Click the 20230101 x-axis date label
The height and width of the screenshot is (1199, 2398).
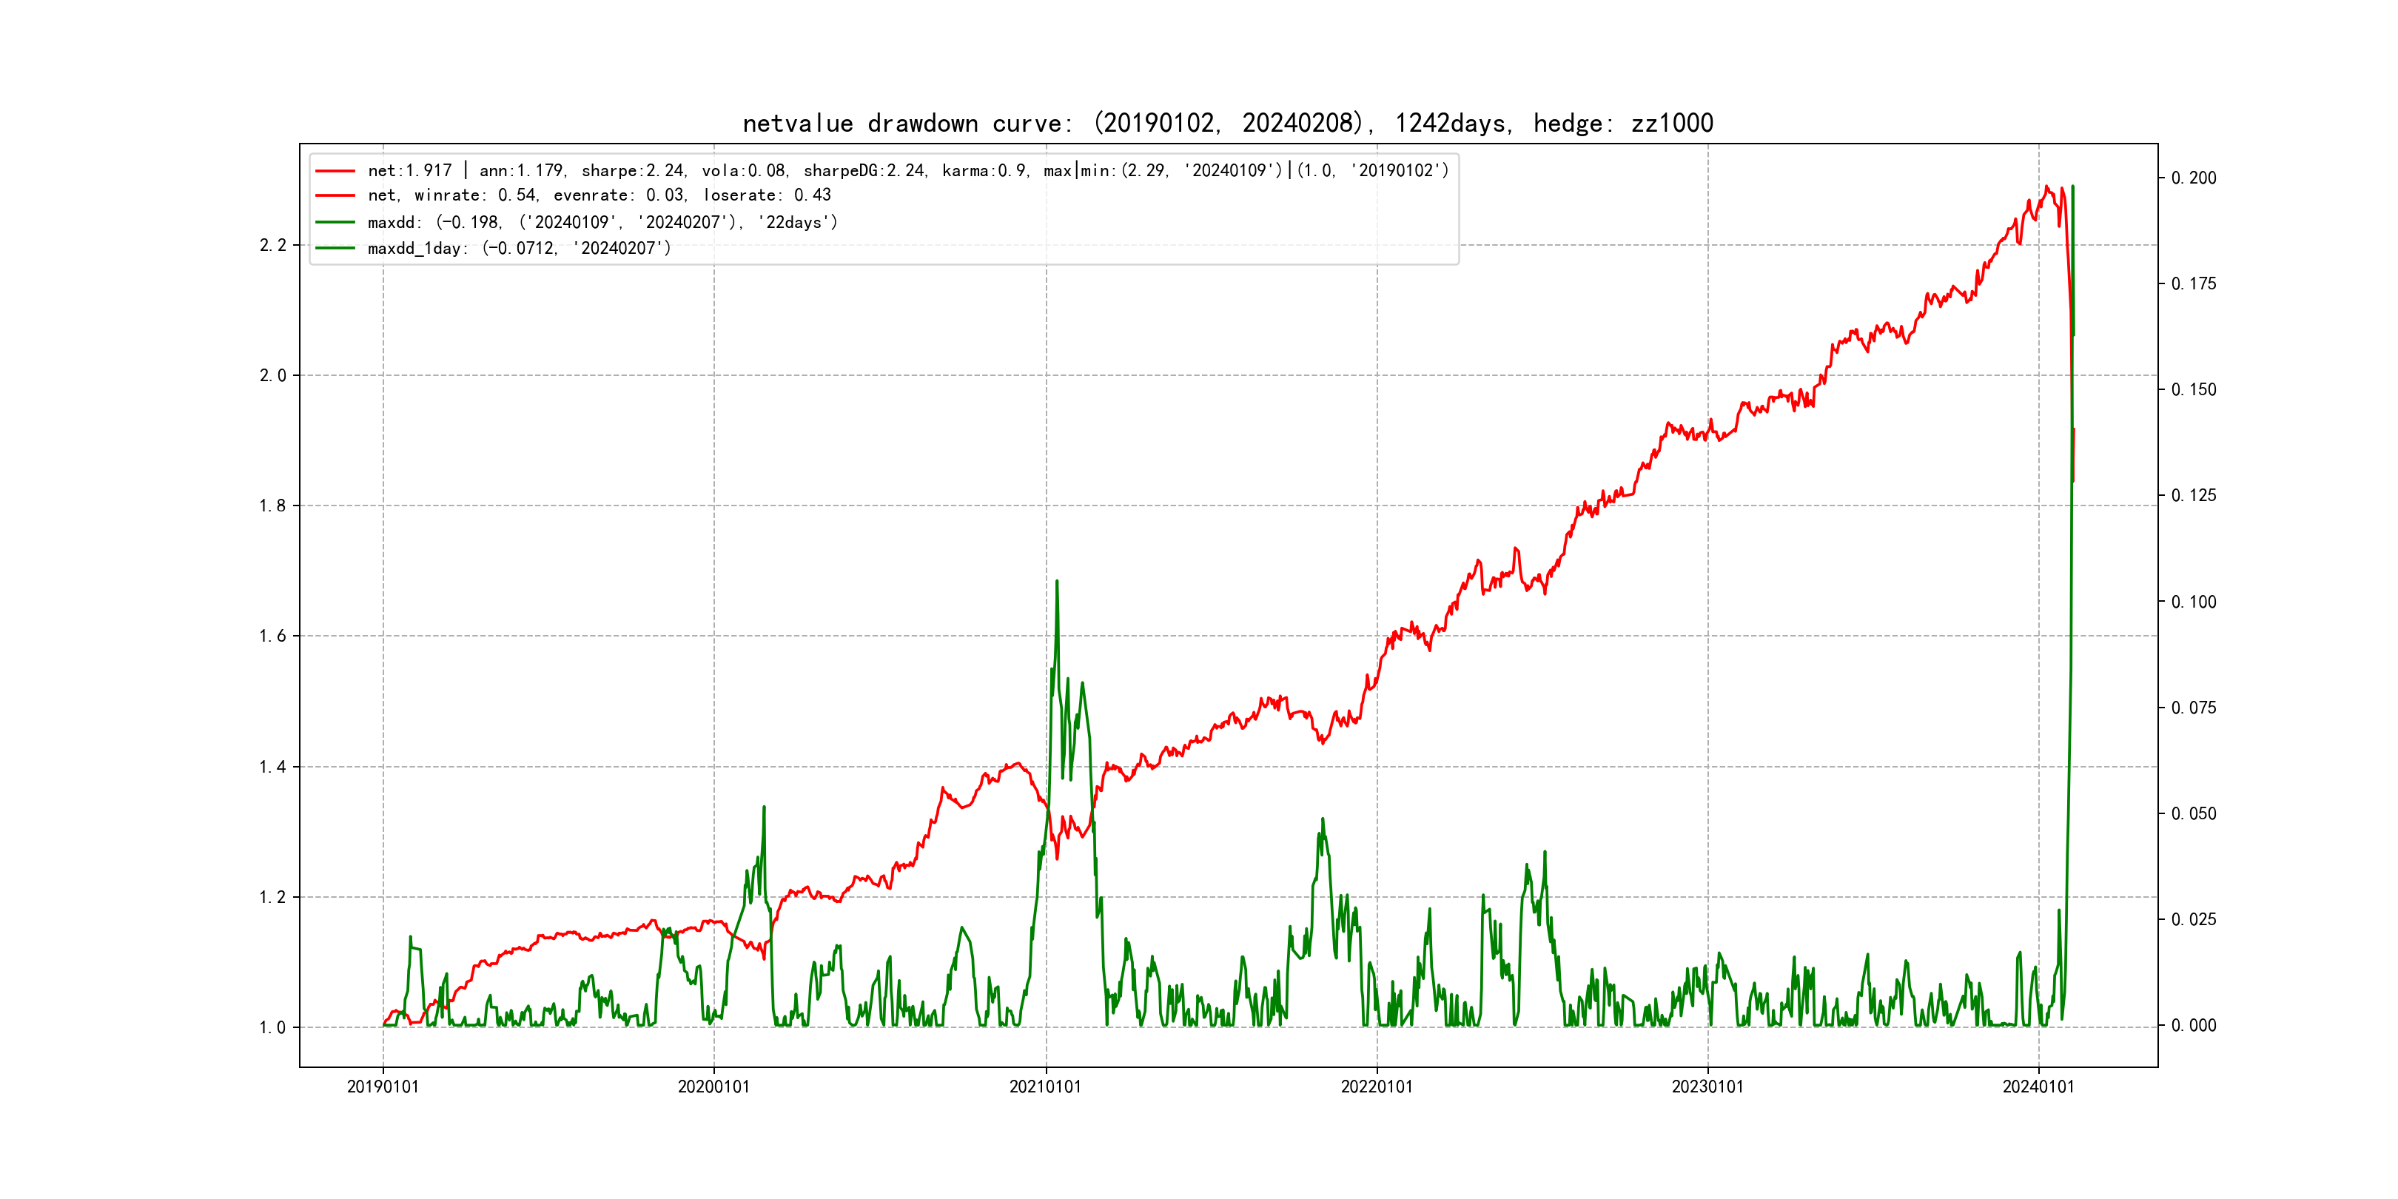1707,1087
